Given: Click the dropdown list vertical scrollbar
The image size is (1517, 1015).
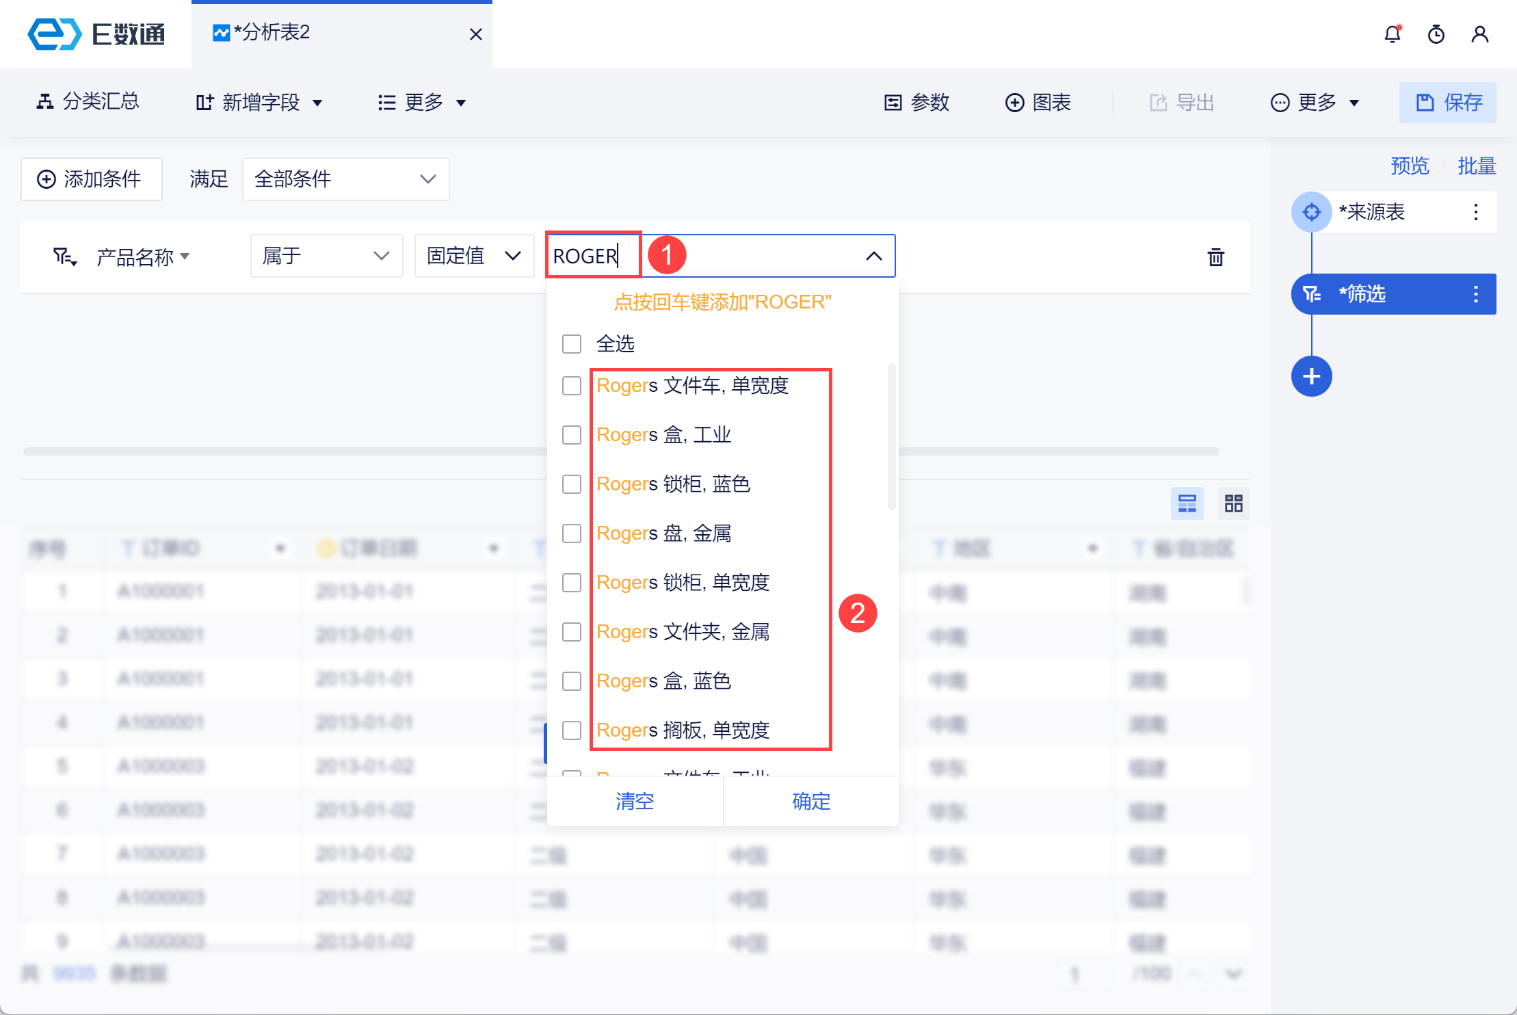Looking at the screenshot, I should pyautogui.click(x=891, y=438).
